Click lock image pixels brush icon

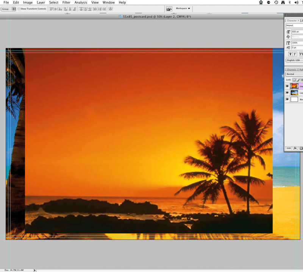point(298,80)
